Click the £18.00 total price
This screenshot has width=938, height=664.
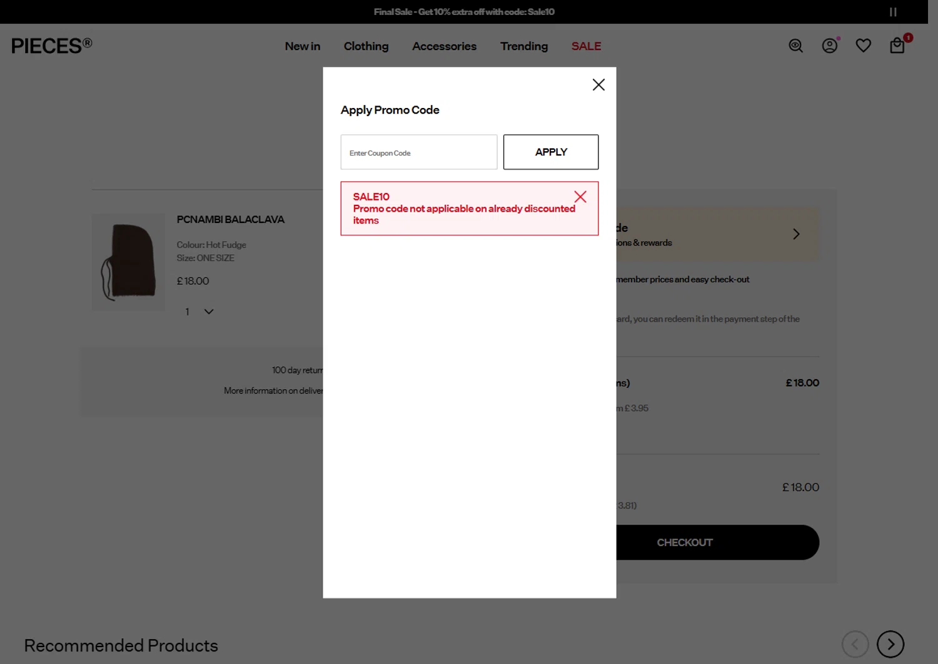(x=800, y=487)
